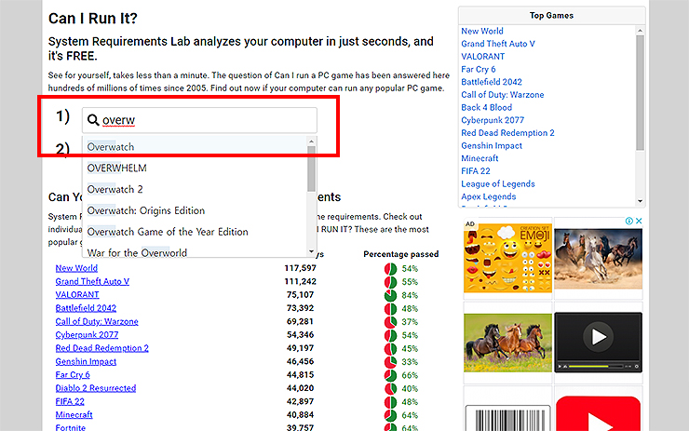The width and height of the screenshot is (689, 431).
Task: Open 'Red Dead Redemption 2' table link
Action: point(101,348)
